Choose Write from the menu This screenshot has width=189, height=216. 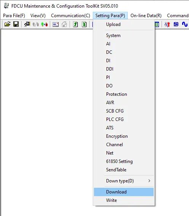tap(124, 200)
